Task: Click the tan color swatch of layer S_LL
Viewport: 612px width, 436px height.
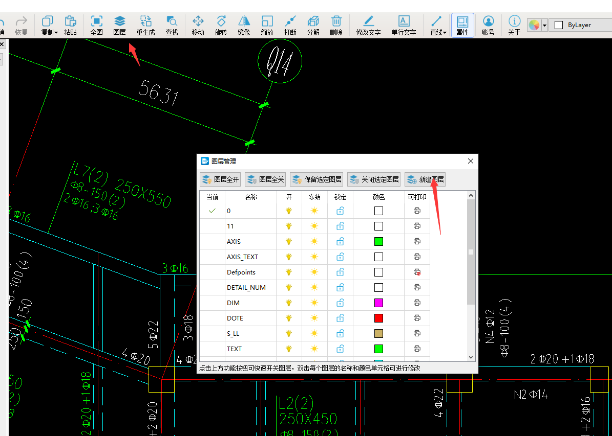Action: 378,334
